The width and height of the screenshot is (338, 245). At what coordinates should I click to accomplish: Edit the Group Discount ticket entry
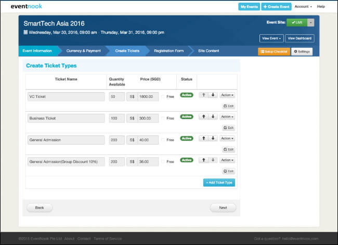pyautogui.click(x=228, y=171)
